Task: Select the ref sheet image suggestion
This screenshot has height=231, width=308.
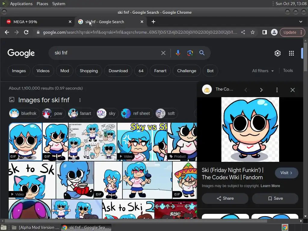Action: pos(137,113)
